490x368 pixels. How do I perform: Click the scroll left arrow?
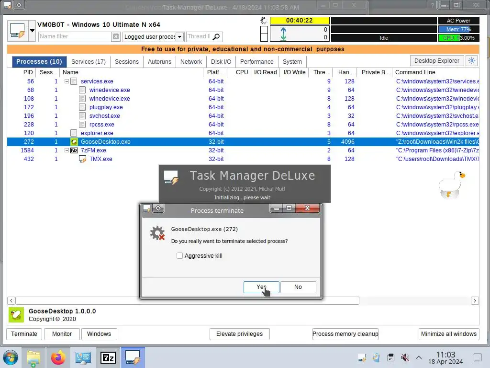point(11,301)
